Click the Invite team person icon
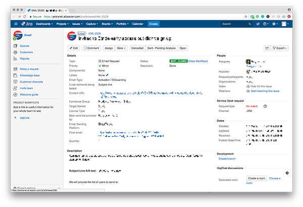The image size is (303, 207). 15,88
